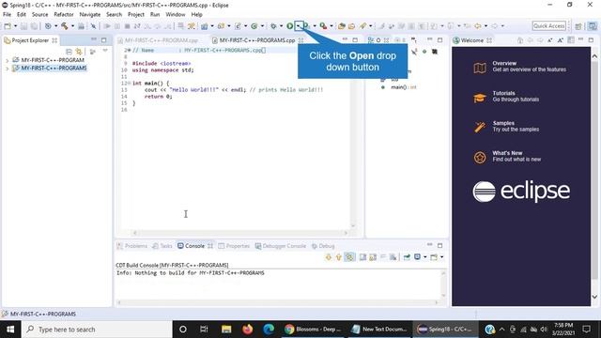Click the Open Type folder icon

pyautogui.click(x=341, y=26)
